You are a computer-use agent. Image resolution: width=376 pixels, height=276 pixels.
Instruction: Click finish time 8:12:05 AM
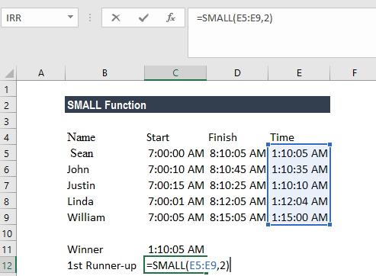pyautogui.click(x=237, y=201)
